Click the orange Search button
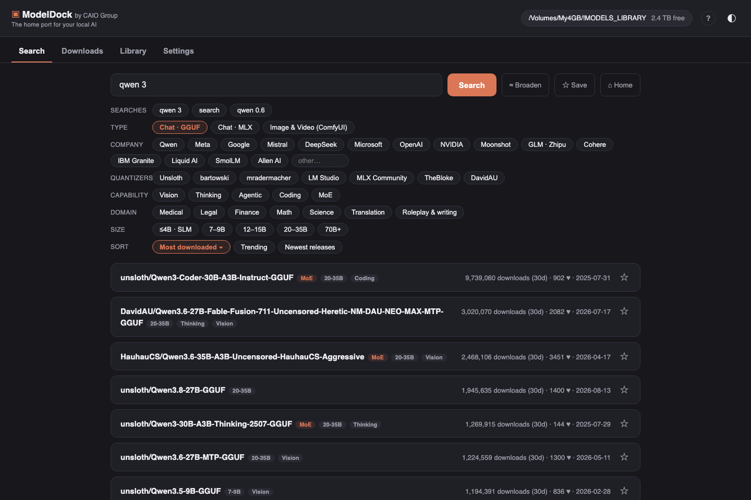Screen dimensions: 751x500 472,85
